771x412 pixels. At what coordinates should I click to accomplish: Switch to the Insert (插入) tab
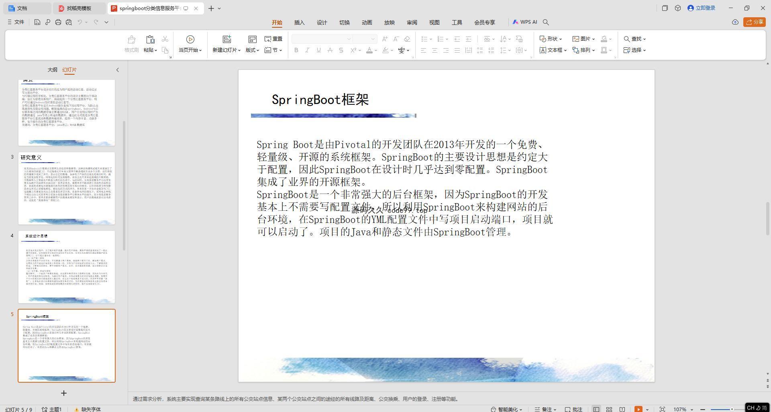tap(300, 22)
